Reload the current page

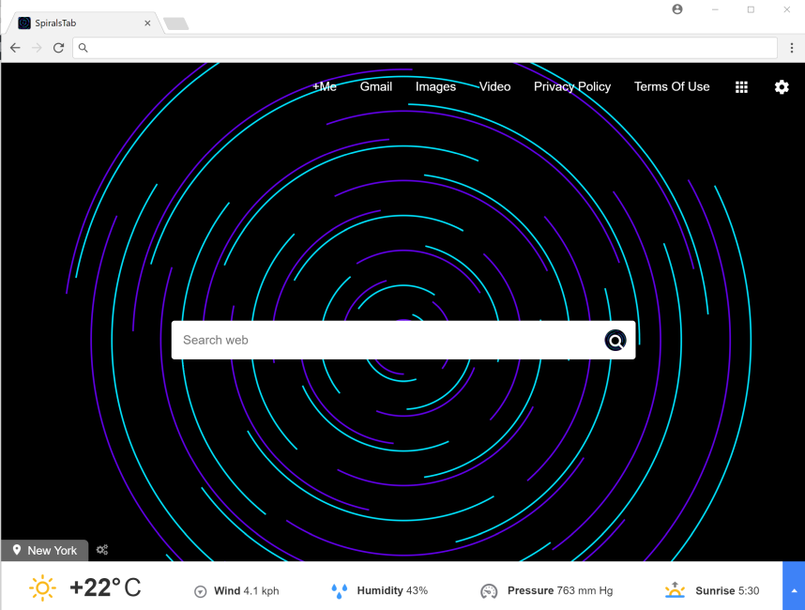[x=58, y=48]
